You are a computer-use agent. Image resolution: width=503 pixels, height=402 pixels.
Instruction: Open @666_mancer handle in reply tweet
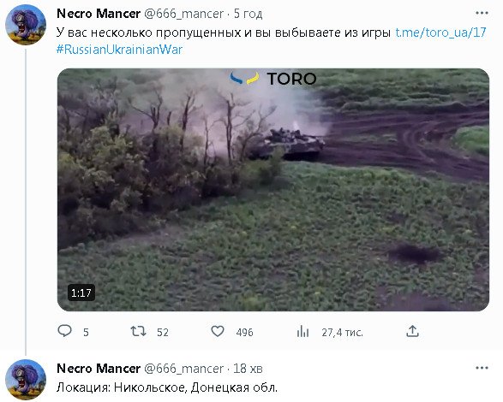(184, 369)
